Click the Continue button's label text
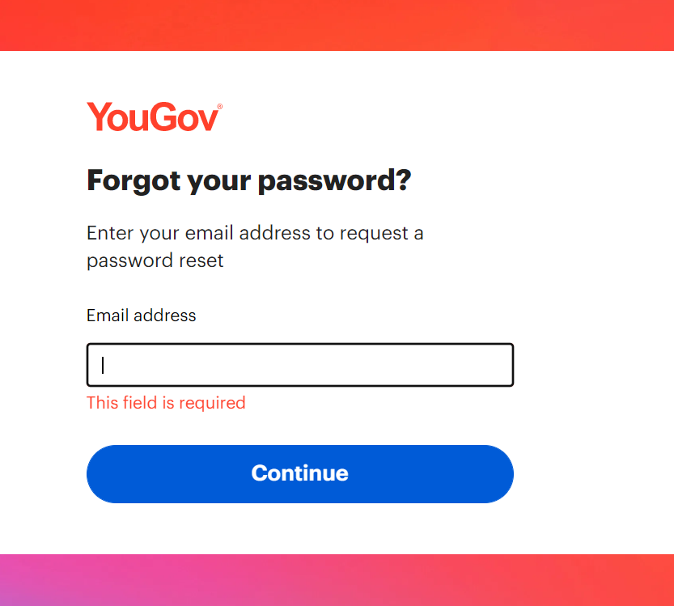674x606 pixels. tap(299, 473)
